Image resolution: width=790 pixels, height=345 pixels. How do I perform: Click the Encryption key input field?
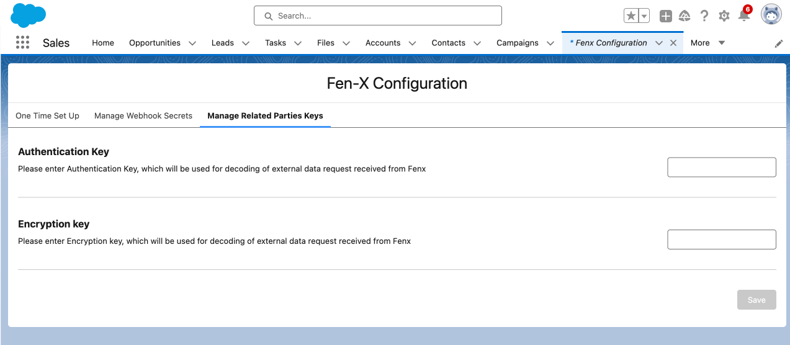[722, 240]
